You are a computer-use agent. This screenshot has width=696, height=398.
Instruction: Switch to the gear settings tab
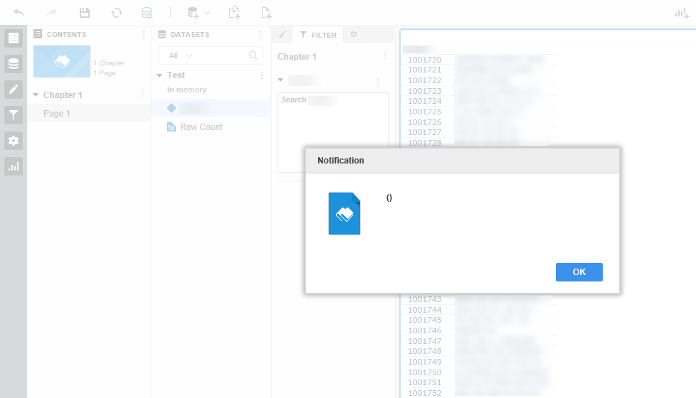354,34
